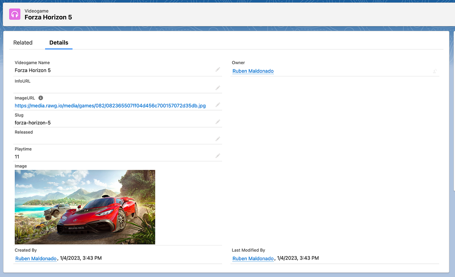
Task: Click the Videogame record headphones icon
Action: point(14,14)
